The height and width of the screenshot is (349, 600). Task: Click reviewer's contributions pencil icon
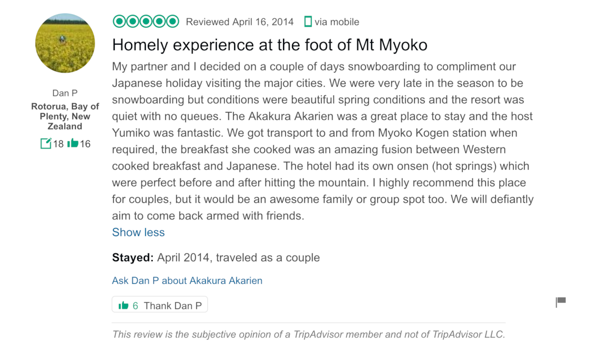click(x=46, y=143)
